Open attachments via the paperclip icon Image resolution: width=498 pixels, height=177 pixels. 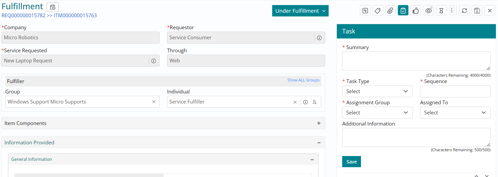[x=390, y=11]
